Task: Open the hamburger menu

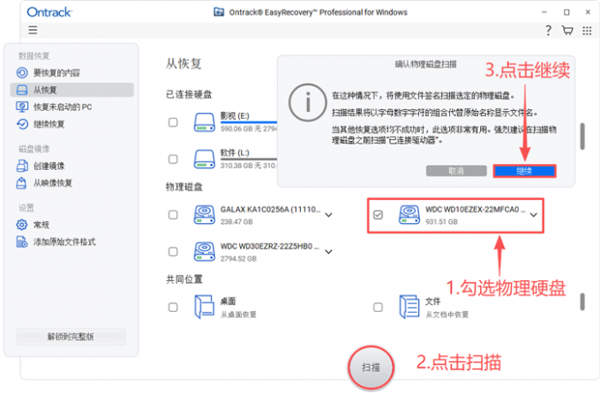Action: 33,30
